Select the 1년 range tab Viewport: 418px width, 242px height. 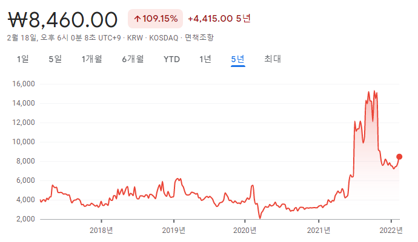coord(205,59)
